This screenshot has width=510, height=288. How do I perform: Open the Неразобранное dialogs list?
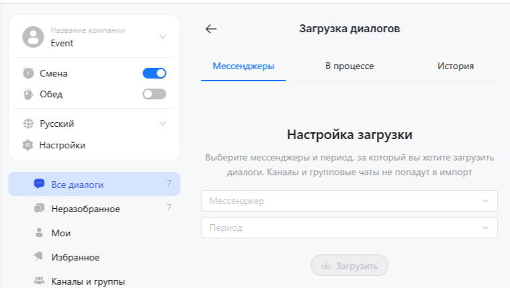pos(85,209)
